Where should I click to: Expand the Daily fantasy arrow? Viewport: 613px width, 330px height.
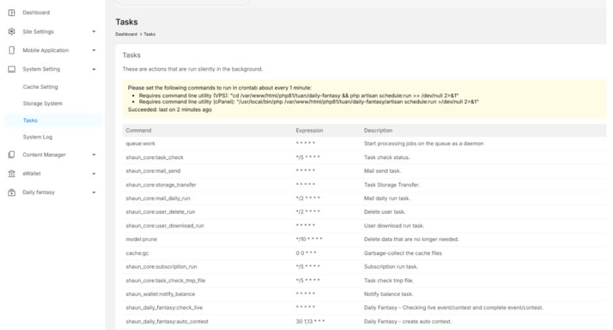94,192
